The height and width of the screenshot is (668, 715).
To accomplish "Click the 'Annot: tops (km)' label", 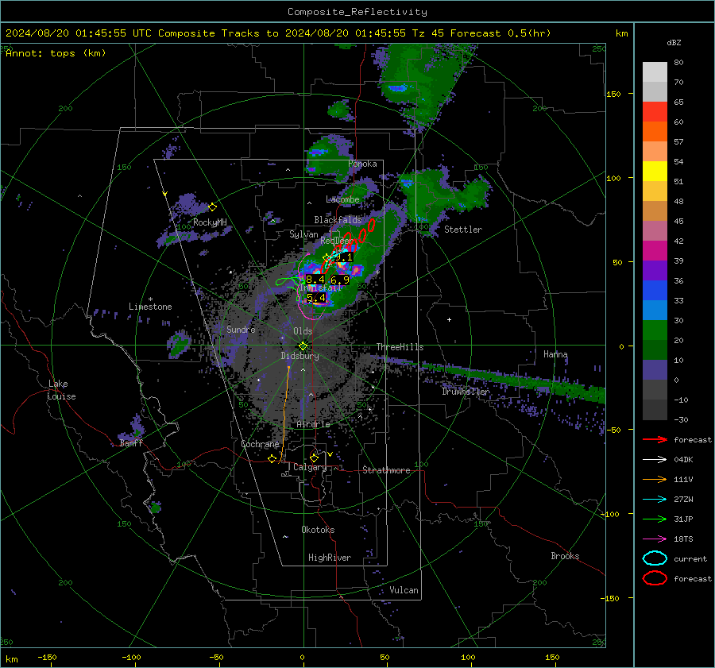I will pos(56,53).
